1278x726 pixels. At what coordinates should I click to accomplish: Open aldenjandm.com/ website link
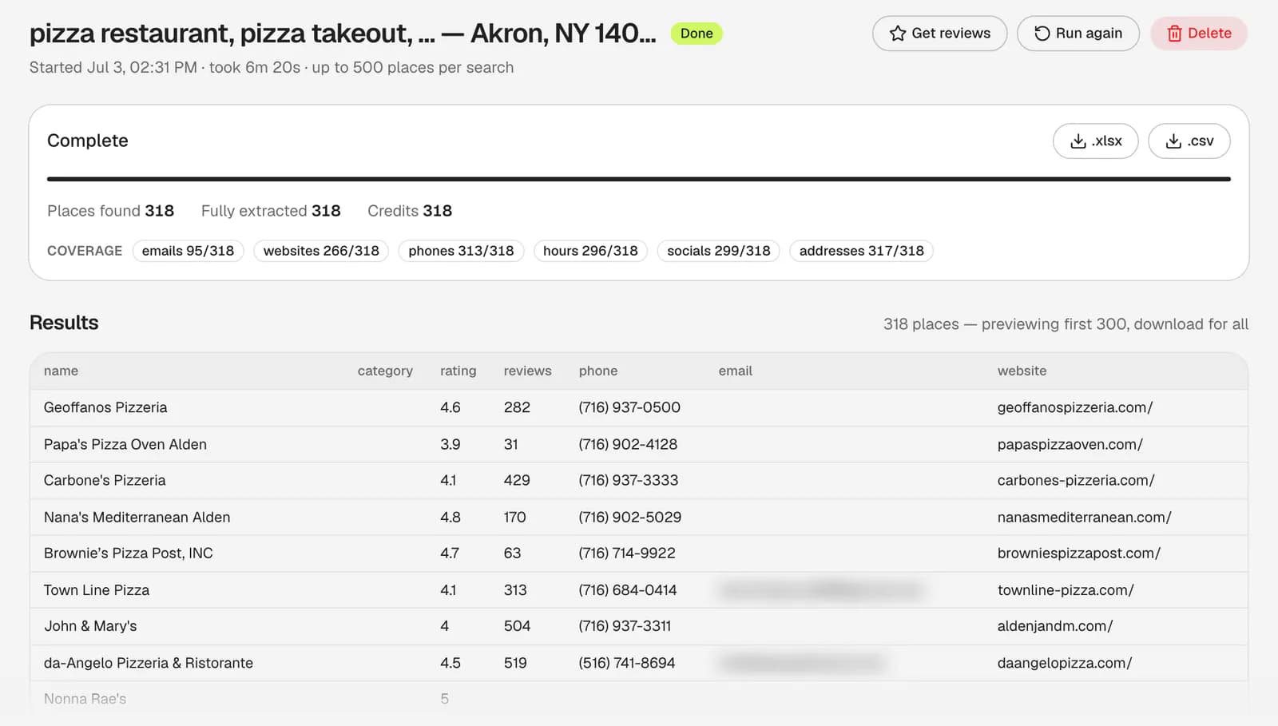1055,626
